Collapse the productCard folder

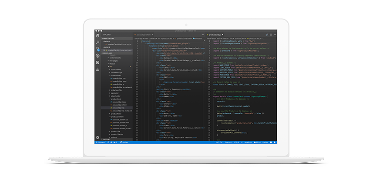(117, 99)
